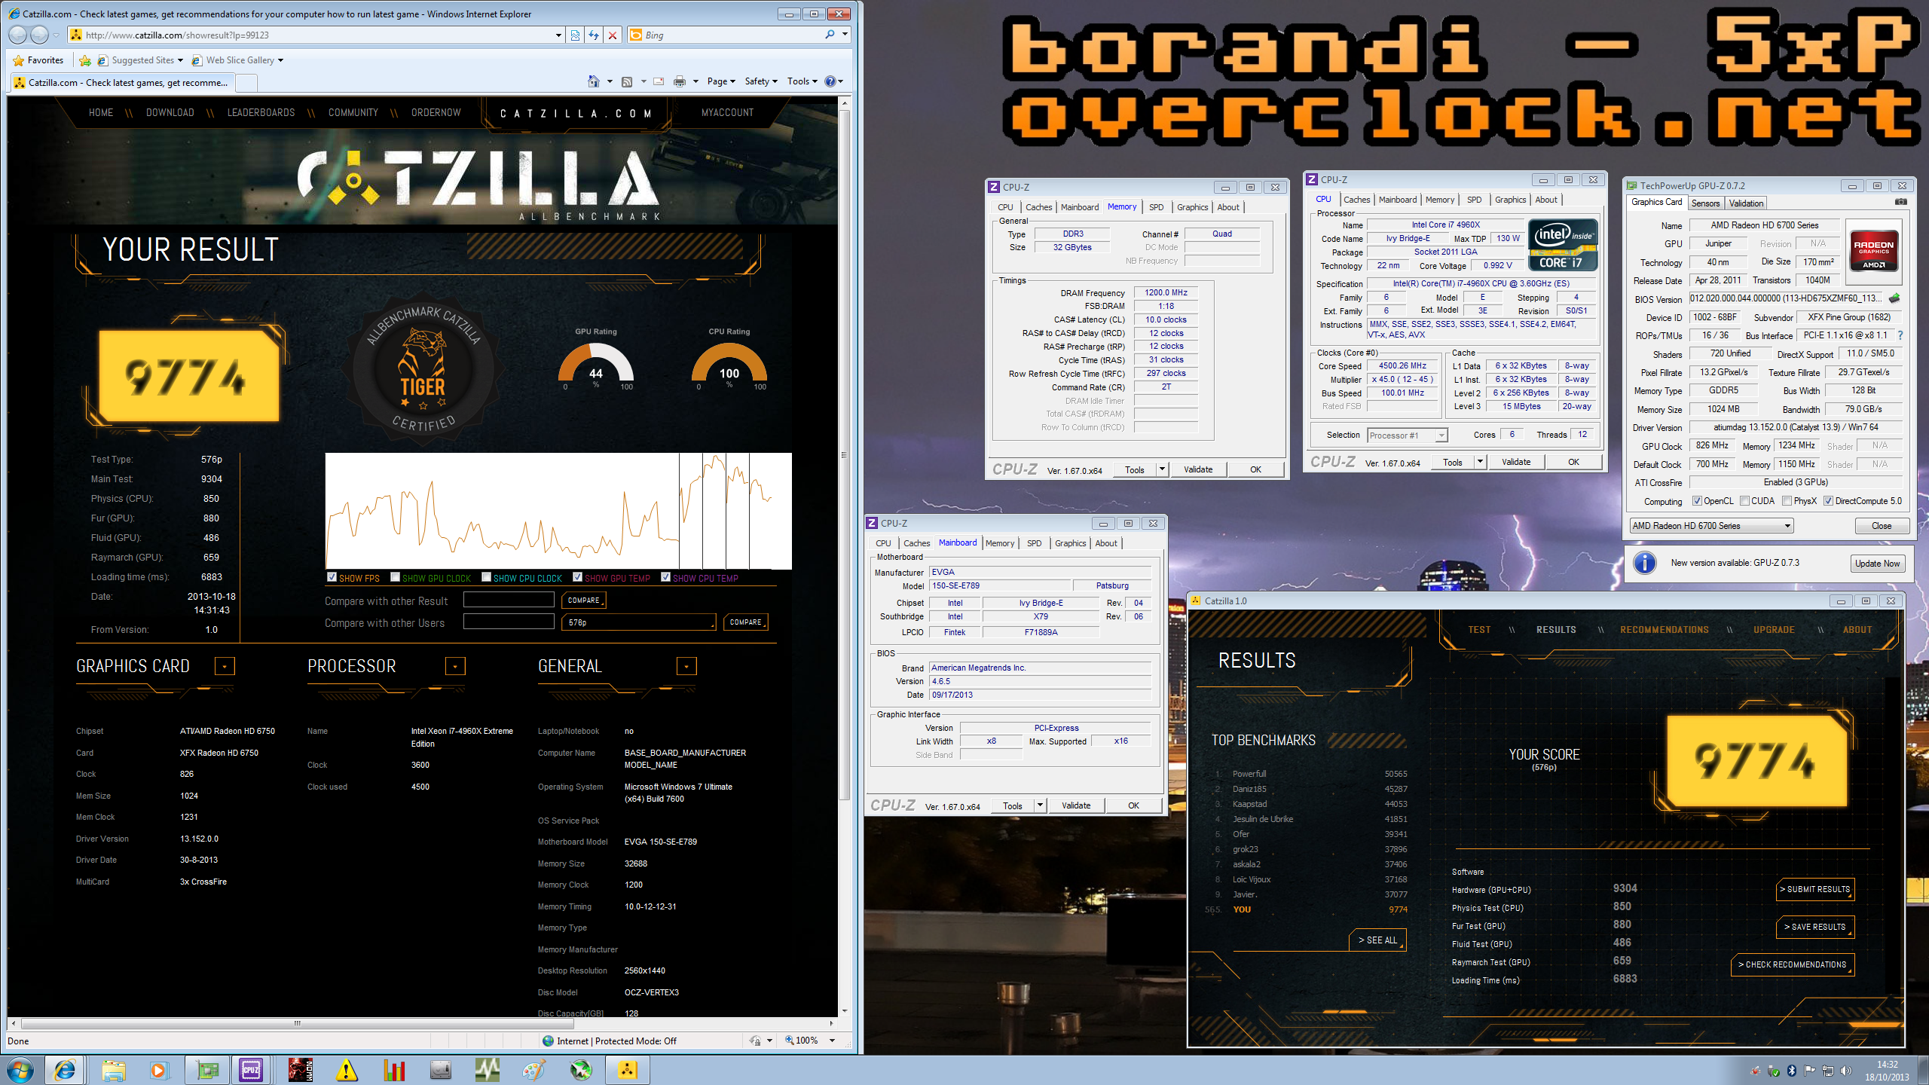Click Compare with other Result input field
The width and height of the screenshot is (1929, 1085).
click(509, 600)
